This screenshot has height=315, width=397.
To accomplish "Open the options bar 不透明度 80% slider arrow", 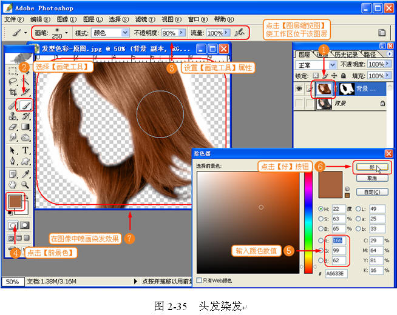I will point(182,33).
